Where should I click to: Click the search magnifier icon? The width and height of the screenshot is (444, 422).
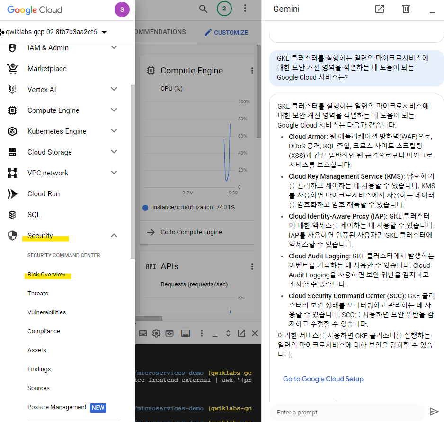(x=203, y=9)
